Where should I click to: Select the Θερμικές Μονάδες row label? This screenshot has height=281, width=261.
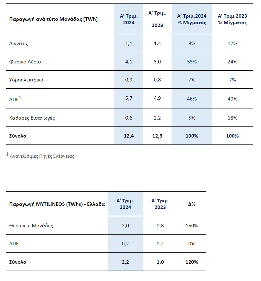pos(31,226)
